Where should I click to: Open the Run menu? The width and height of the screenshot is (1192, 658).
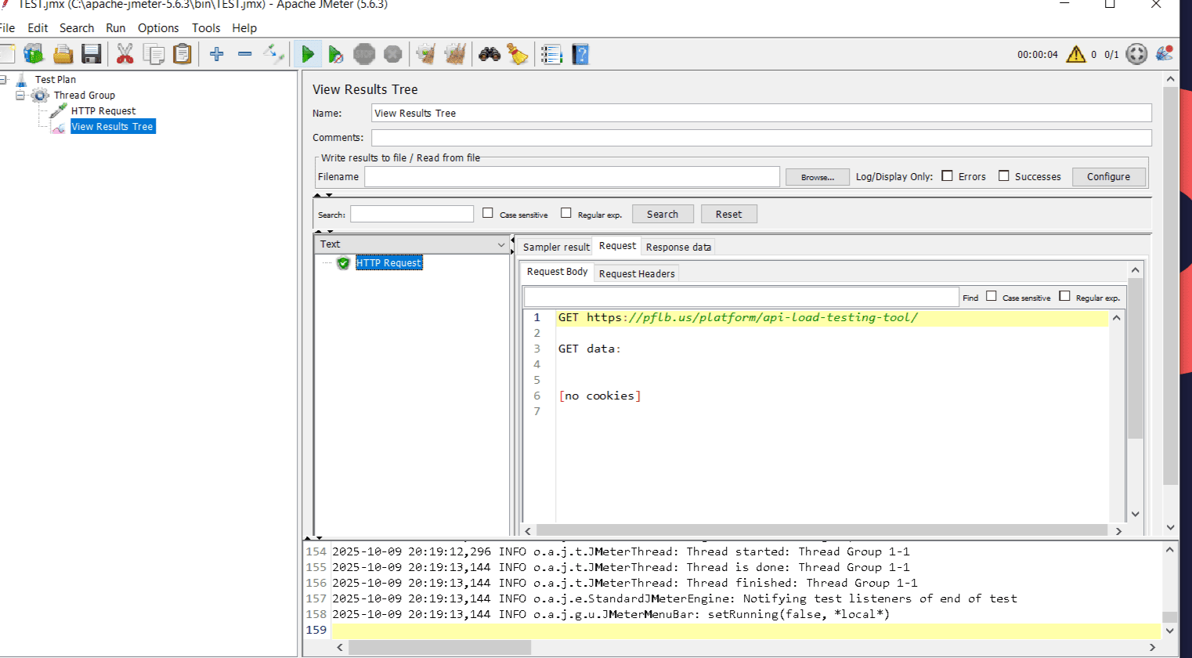(x=116, y=28)
